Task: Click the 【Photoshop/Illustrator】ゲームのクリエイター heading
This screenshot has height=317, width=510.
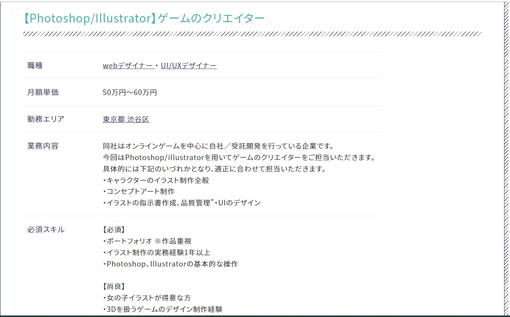Action: pyautogui.click(x=144, y=19)
